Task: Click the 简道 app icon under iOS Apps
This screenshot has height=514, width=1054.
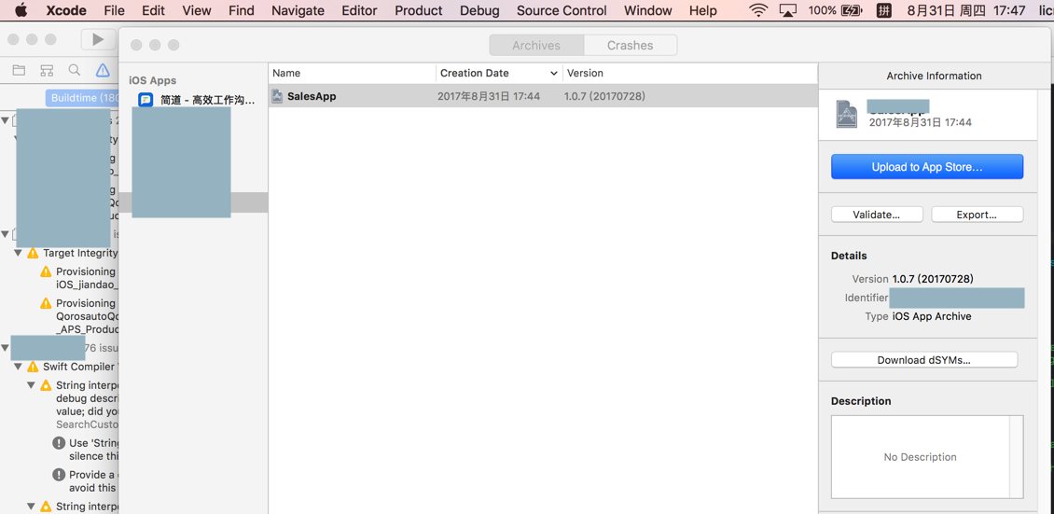Action: pos(146,100)
